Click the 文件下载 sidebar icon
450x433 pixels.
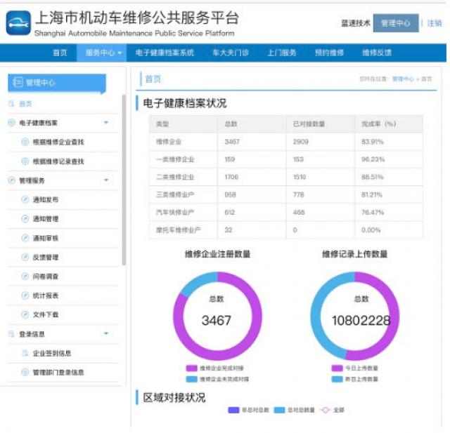[25, 315]
